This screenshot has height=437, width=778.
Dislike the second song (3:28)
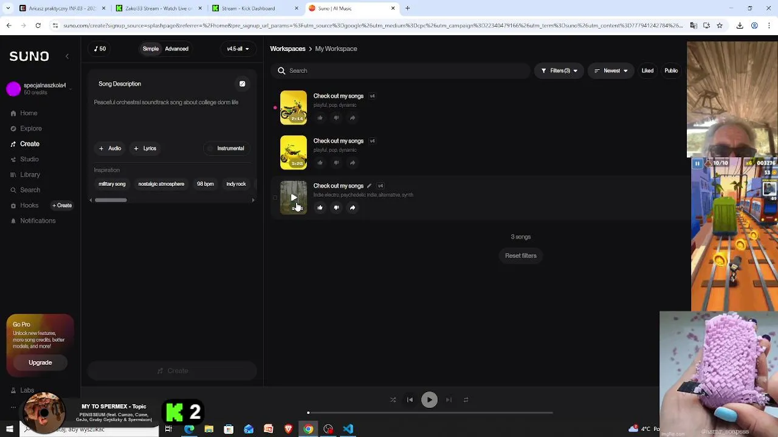(x=336, y=163)
